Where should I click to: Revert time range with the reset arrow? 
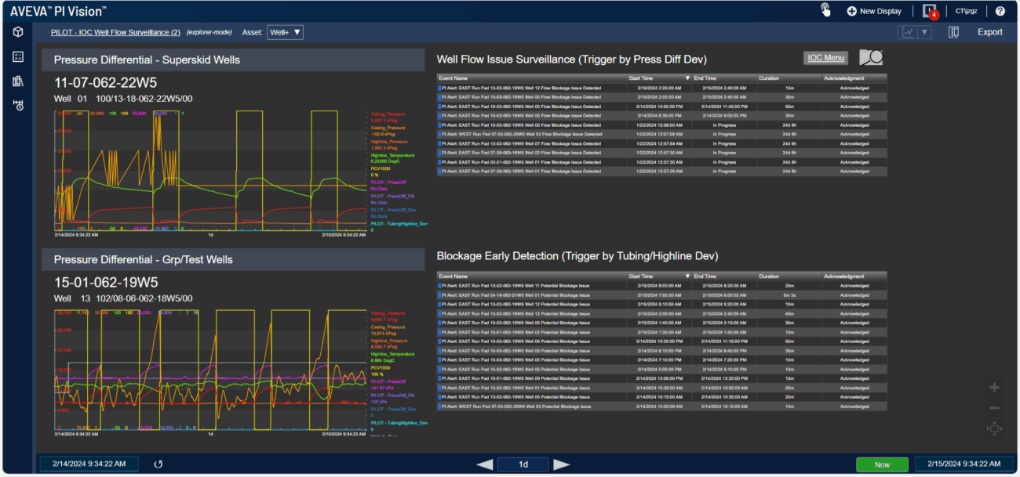tap(158, 464)
